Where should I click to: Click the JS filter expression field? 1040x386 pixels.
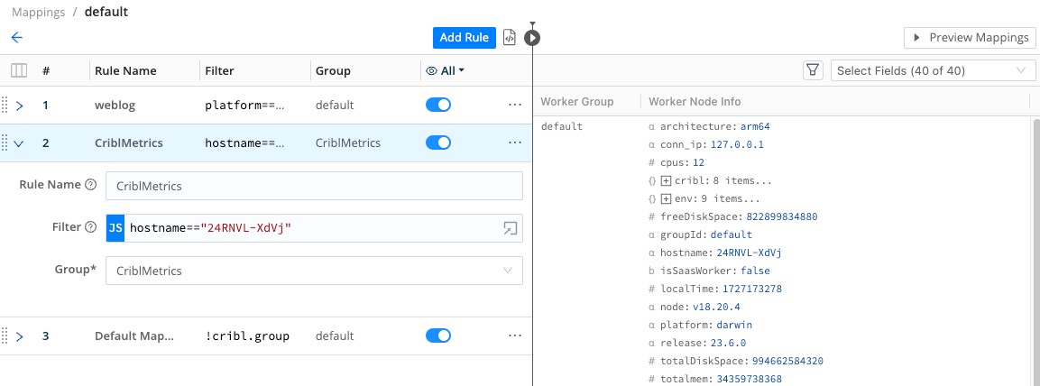click(x=315, y=228)
